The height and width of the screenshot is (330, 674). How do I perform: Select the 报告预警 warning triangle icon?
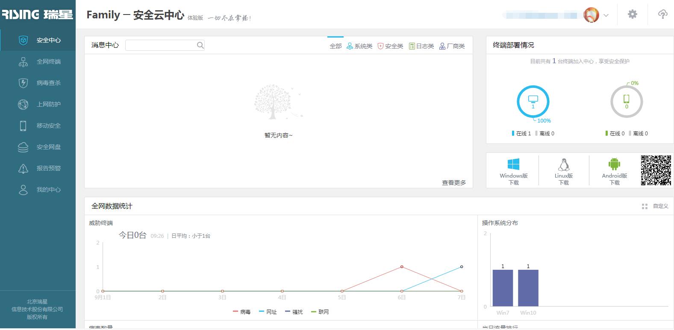pyautogui.click(x=23, y=168)
